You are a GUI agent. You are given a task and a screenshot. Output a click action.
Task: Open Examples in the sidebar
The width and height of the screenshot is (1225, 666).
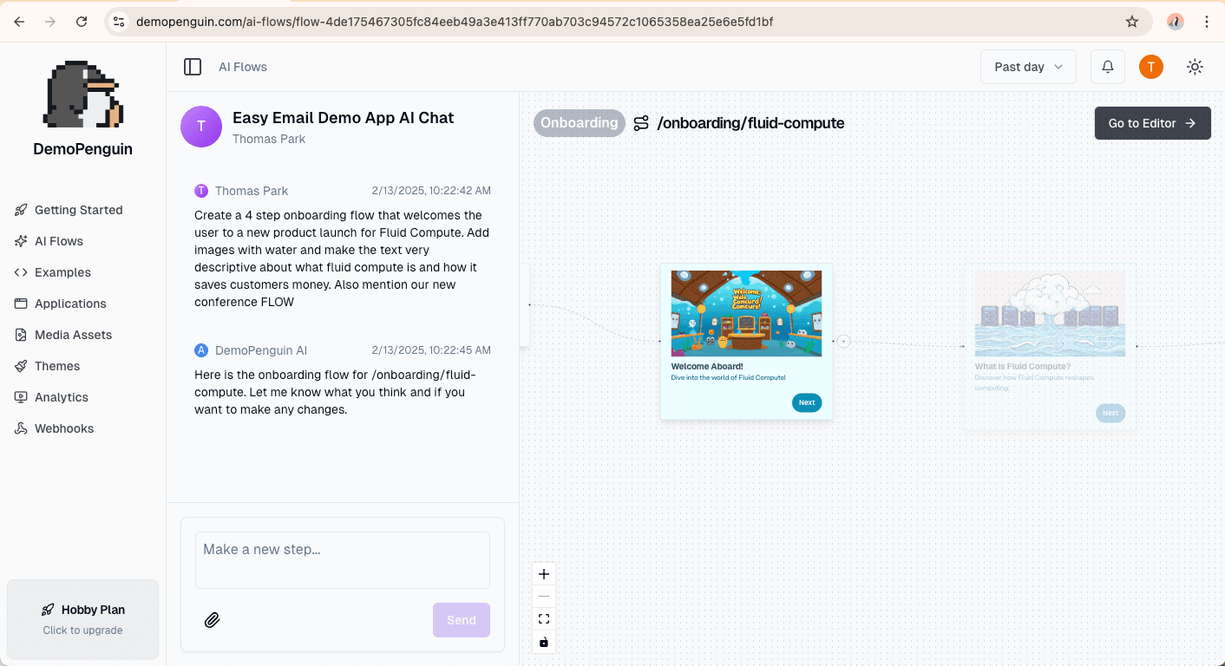tap(62, 272)
